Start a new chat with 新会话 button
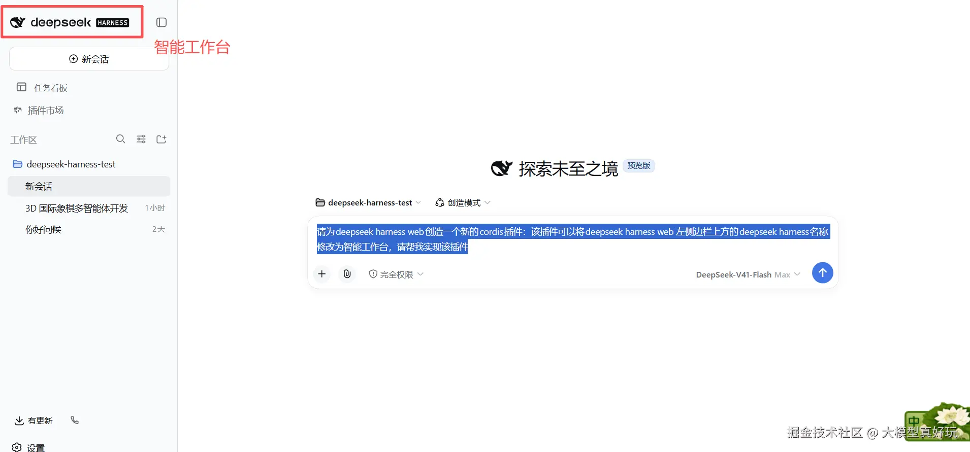Screen dimensions: 970x452 89,59
